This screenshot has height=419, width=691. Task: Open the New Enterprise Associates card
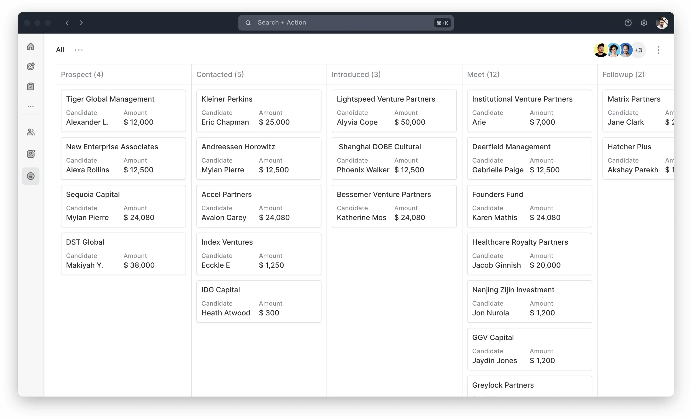(x=123, y=159)
